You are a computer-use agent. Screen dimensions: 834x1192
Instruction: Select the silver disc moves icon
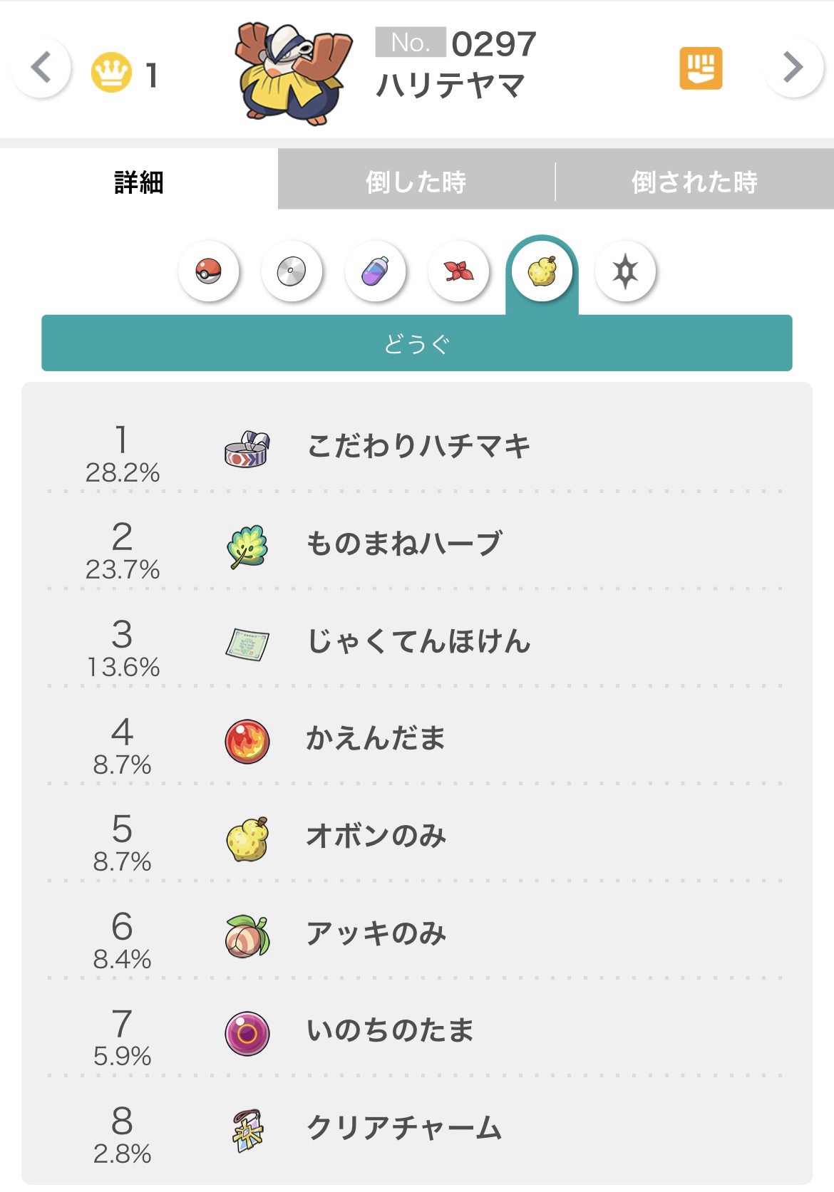click(x=292, y=271)
